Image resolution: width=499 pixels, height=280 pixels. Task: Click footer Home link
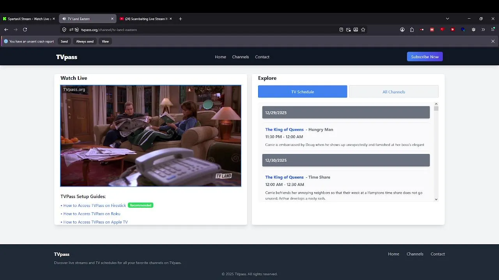(x=394, y=254)
